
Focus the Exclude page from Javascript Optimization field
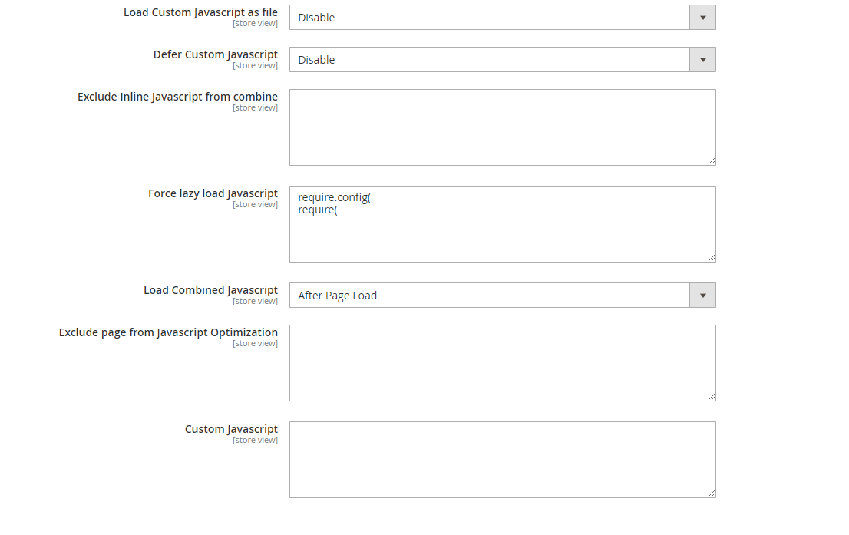(x=502, y=363)
